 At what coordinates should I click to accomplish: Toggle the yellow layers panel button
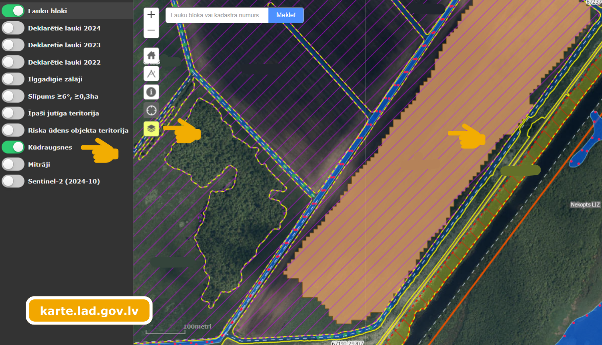click(x=151, y=129)
